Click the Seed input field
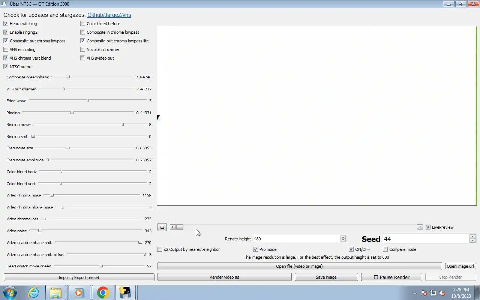The height and width of the screenshot is (300, 480). point(426,239)
